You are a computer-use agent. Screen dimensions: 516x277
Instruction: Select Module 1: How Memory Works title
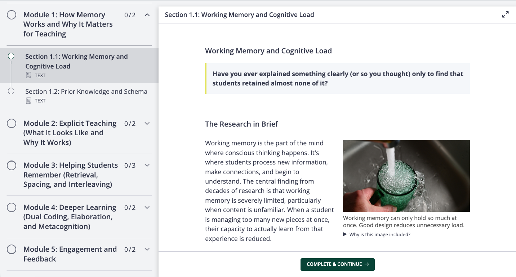point(68,24)
